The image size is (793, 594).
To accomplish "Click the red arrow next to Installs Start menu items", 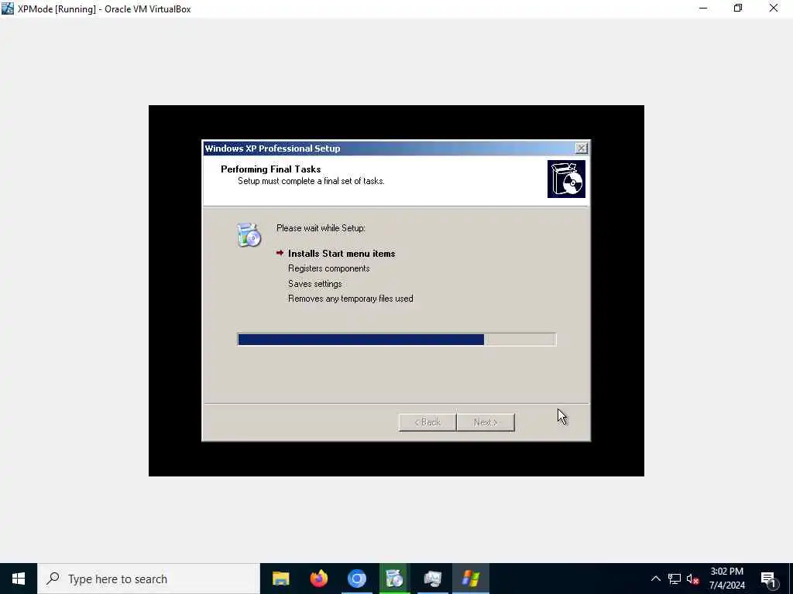I will [x=280, y=253].
